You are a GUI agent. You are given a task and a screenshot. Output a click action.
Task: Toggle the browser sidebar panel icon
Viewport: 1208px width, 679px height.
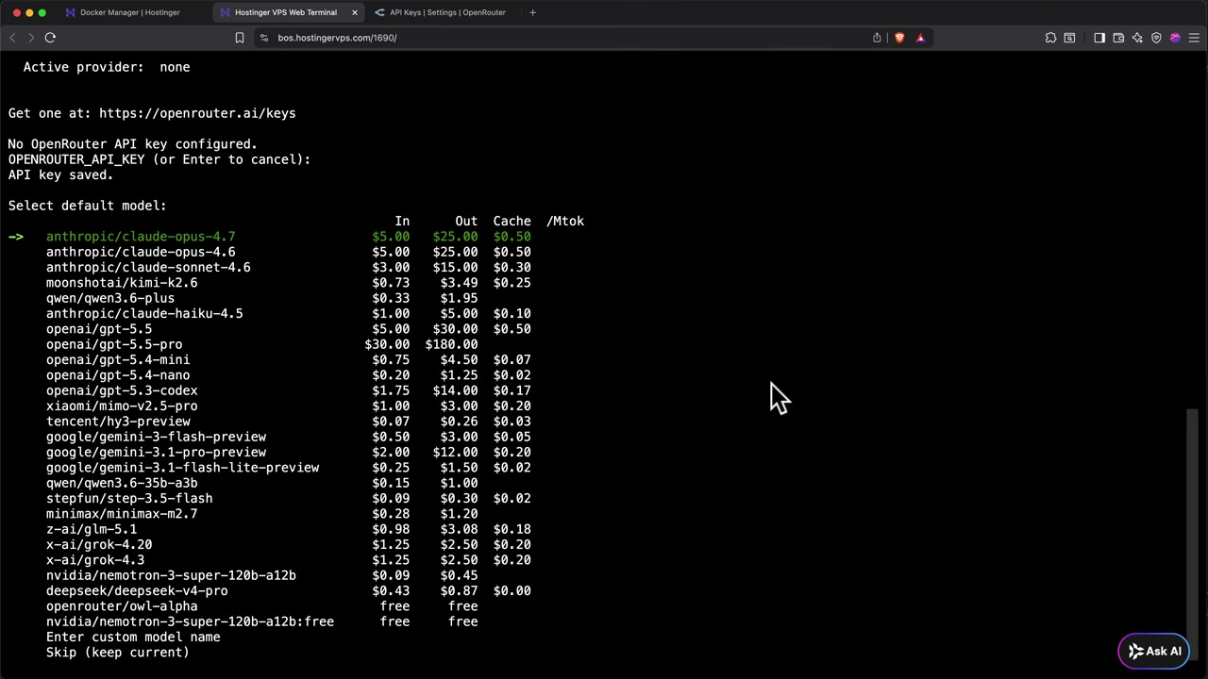[1099, 38]
